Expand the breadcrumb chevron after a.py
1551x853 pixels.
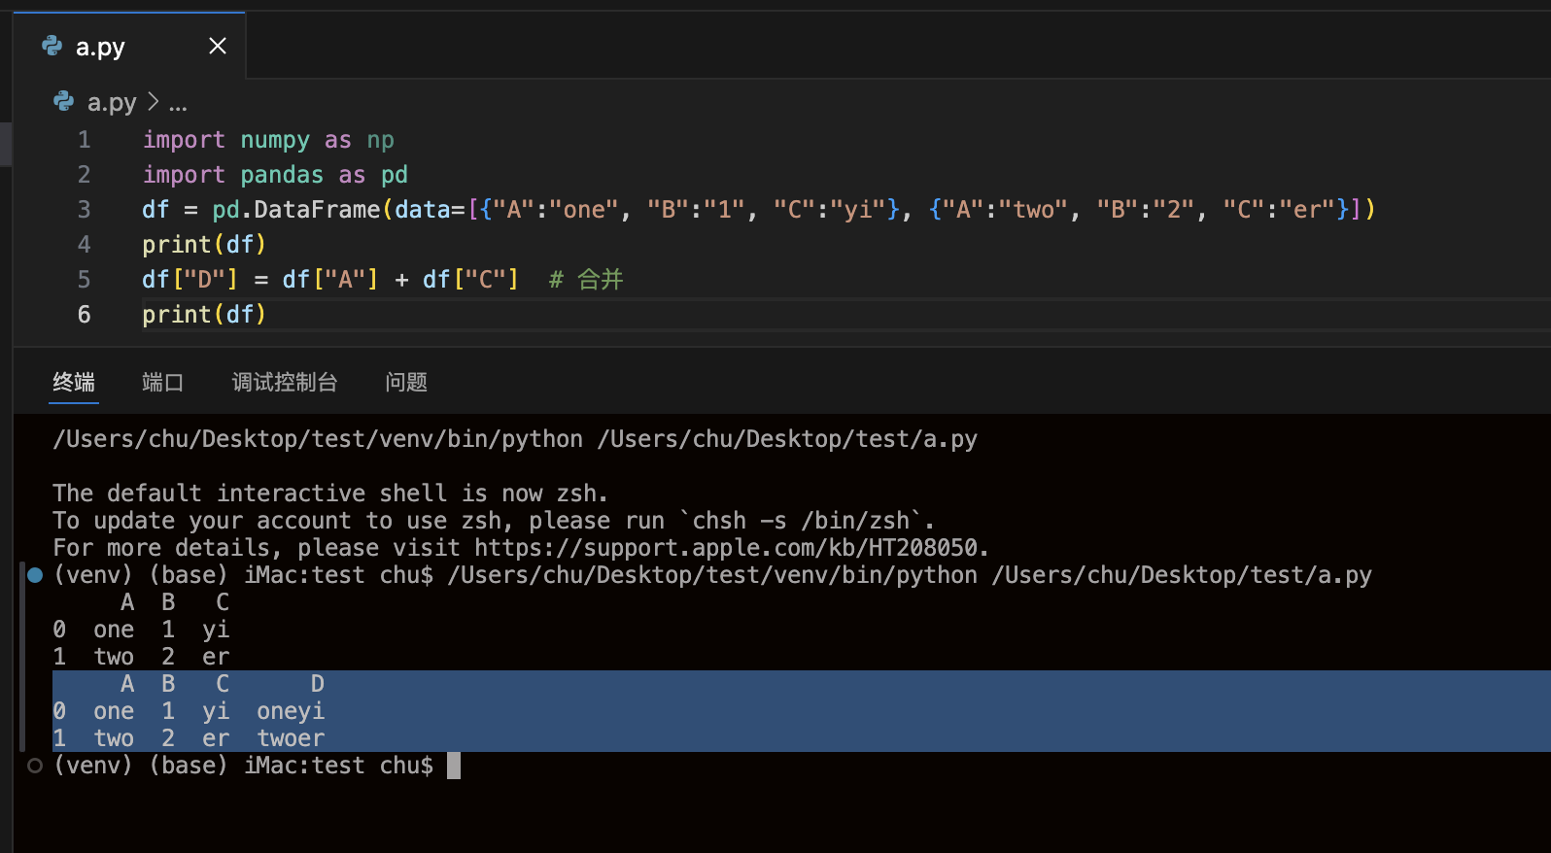(153, 102)
